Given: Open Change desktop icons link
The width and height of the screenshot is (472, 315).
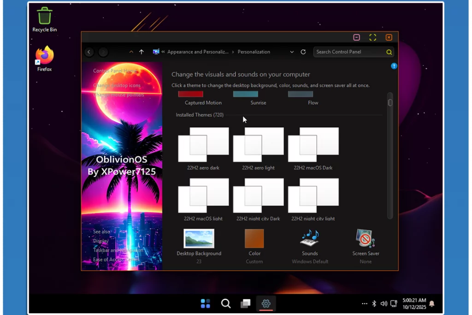Looking at the screenshot, I should (x=117, y=85).
